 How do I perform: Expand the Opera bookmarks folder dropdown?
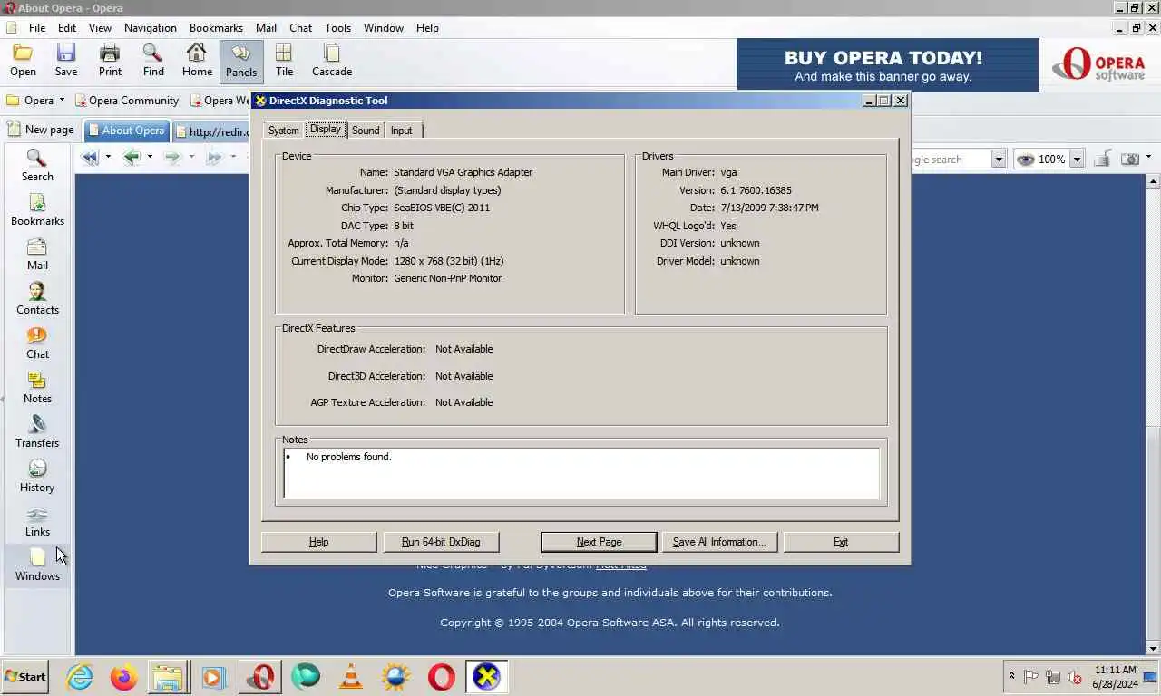(x=62, y=101)
